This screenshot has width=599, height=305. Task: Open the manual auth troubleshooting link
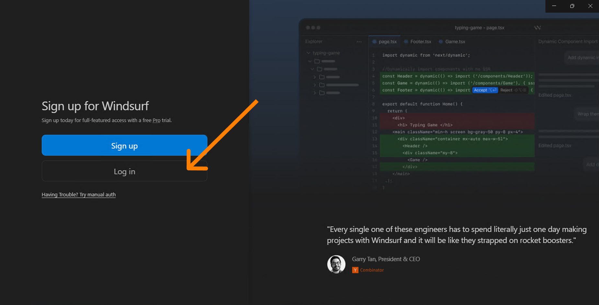point(79,195)
